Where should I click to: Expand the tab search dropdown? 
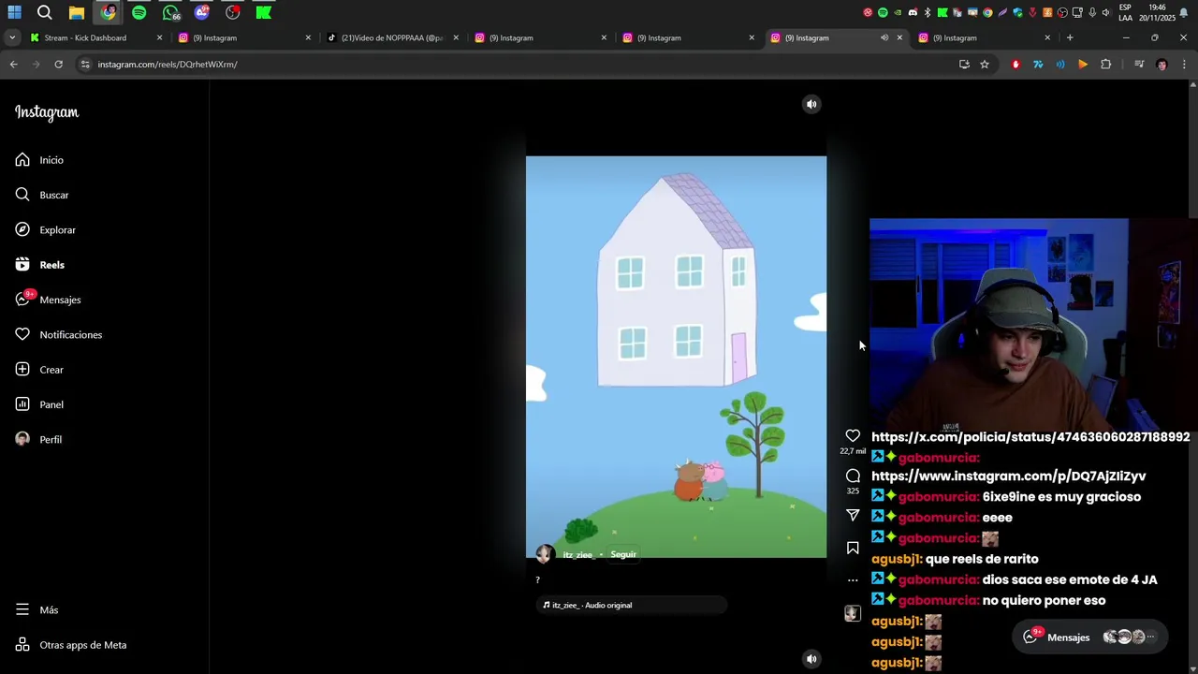click(12, 38)
